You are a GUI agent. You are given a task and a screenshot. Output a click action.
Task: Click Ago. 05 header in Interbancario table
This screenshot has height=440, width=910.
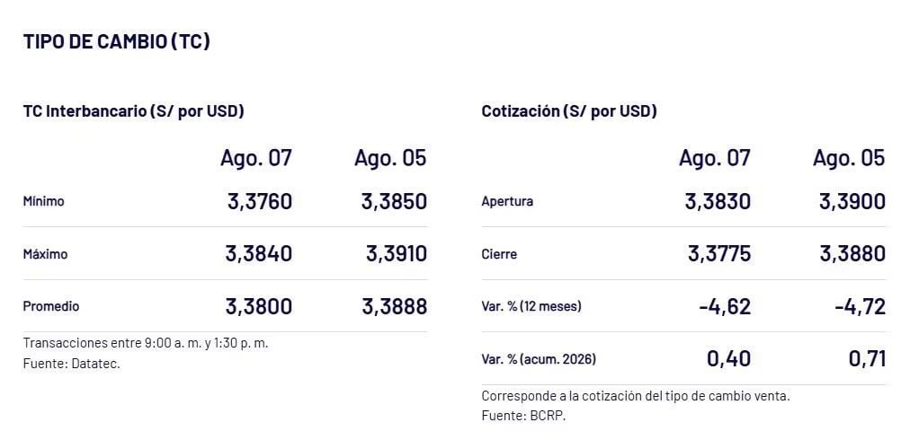390,158
